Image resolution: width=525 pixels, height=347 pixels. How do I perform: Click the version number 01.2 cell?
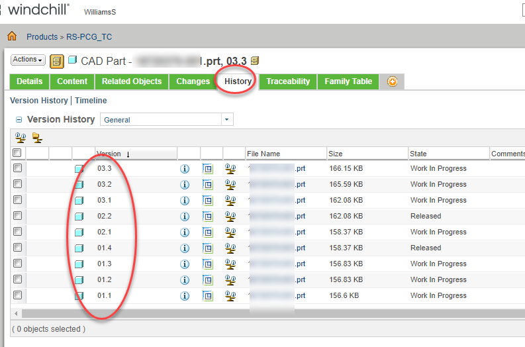point(105,279)
